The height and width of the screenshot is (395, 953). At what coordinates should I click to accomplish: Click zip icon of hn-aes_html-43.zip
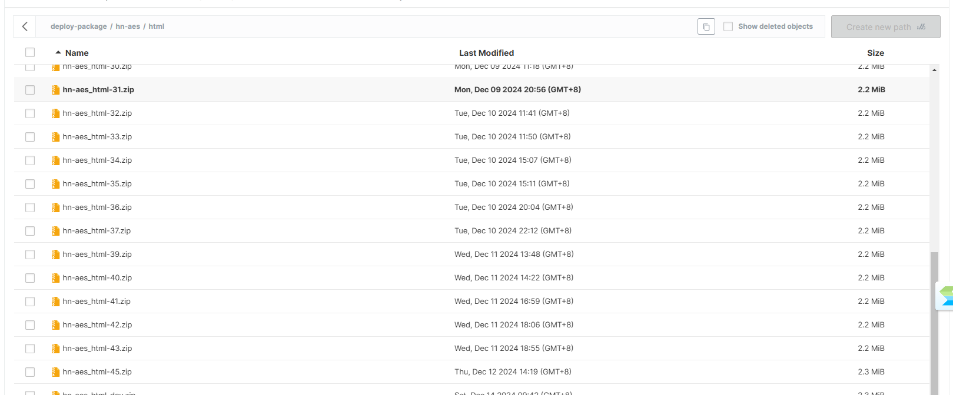coord(55,349)
